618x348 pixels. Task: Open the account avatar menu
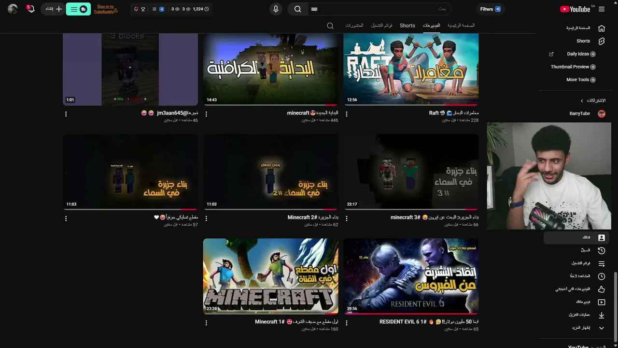[13, 9]
